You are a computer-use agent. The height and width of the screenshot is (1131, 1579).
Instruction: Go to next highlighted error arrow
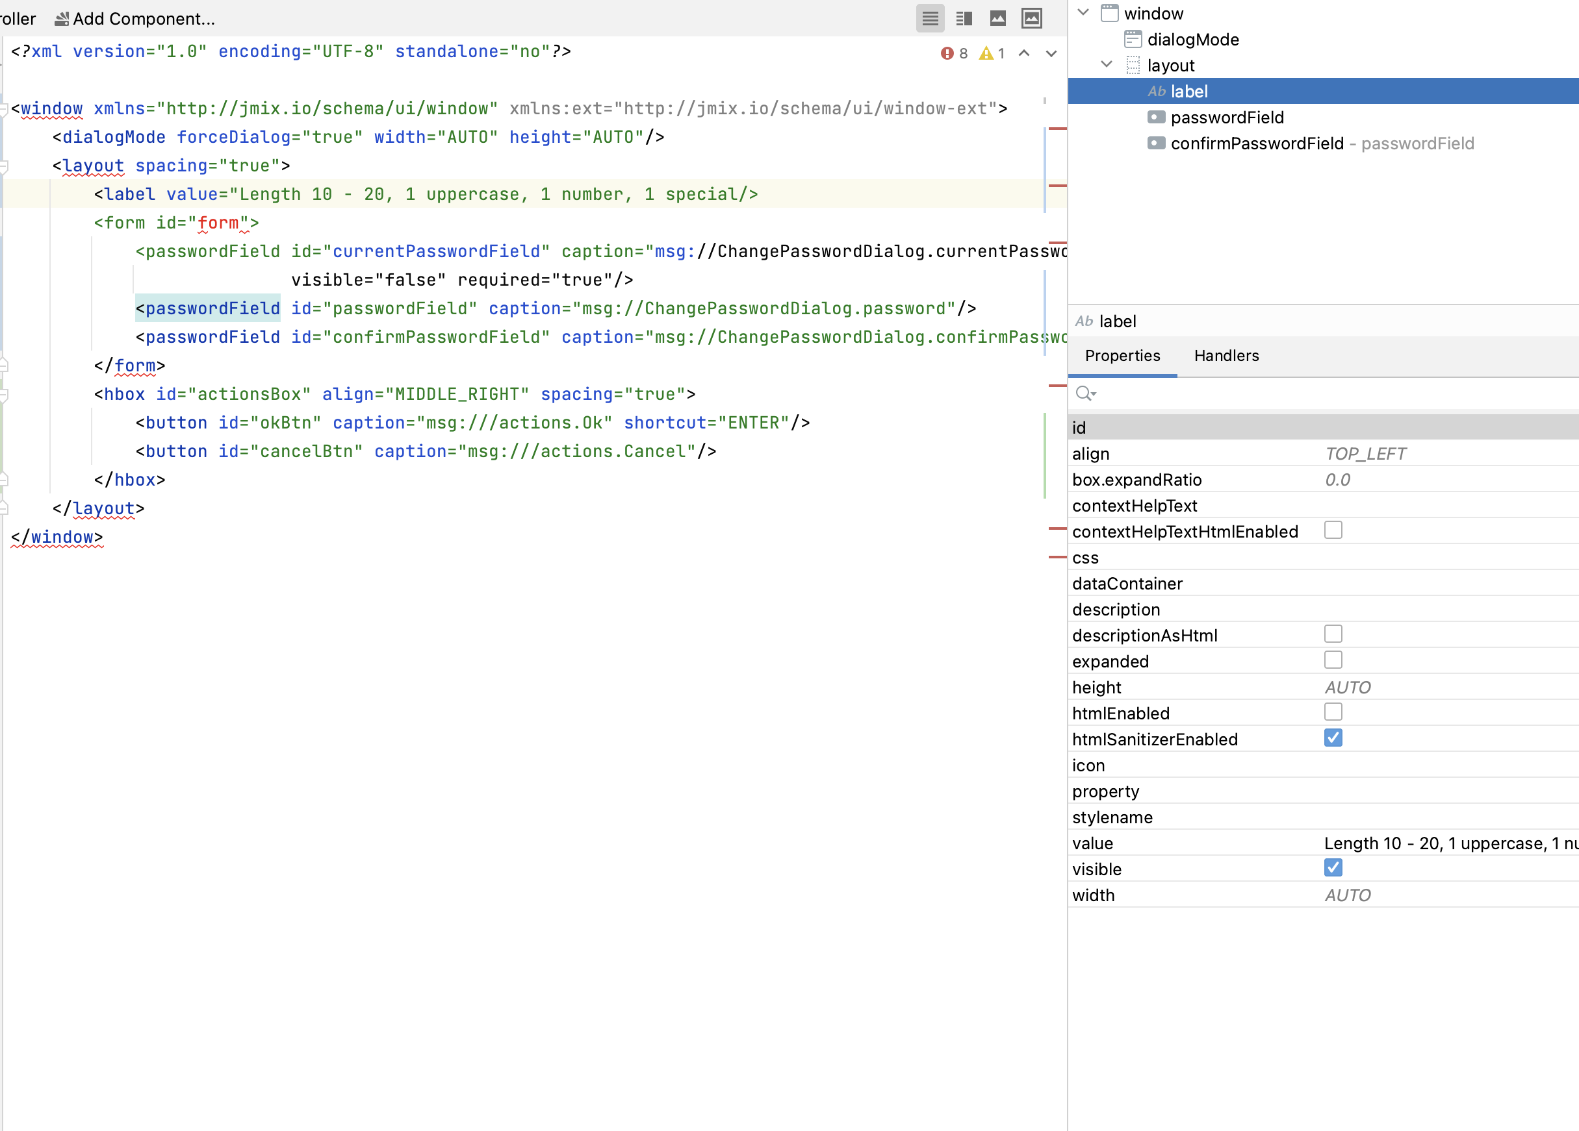tap(1051, 53)
